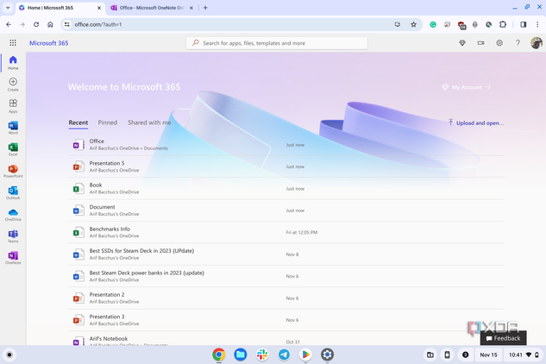Open the Apps panel in sidebar
Screen dimensions: 546x364
pos(13,106)
